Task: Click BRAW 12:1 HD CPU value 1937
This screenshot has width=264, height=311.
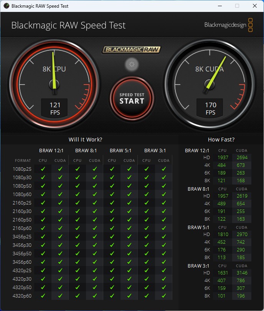Action: tap(223, 158)
